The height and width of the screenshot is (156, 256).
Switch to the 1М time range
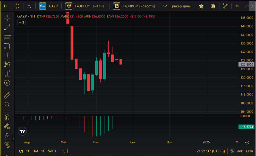36,151
